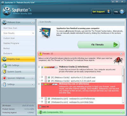Click the threats list scrollbar down arrow
The image size is (127, 116).
123,103
